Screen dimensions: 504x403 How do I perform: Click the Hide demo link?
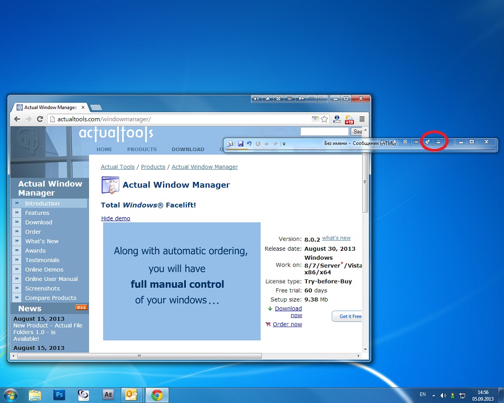click(x=116, y=218)
